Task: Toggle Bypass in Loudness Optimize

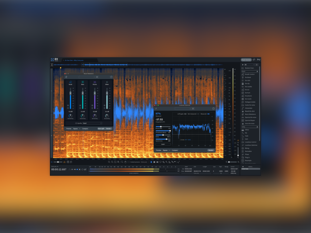Action: coord(165,150)
